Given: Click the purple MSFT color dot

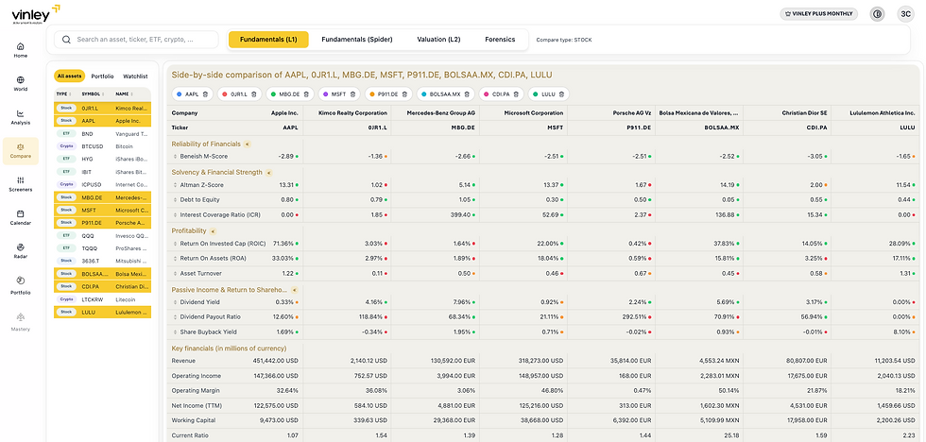Looking at the screenshot, I should point(325,93).
